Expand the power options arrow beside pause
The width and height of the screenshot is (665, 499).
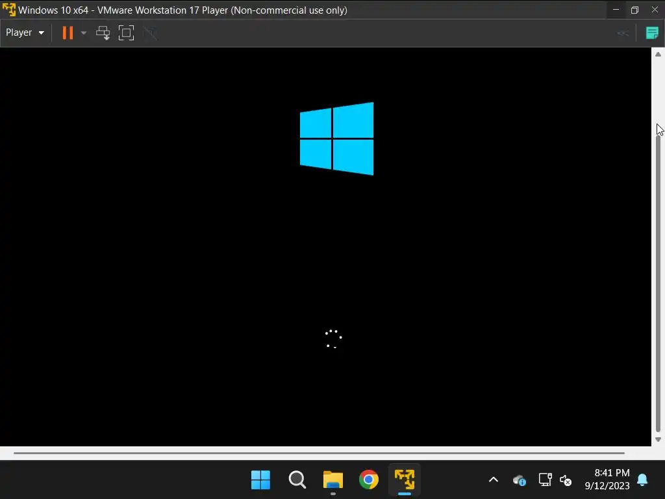84,32
